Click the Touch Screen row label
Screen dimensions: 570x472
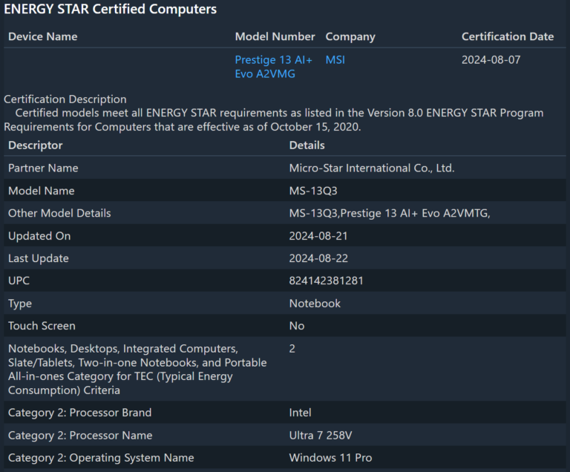tap(42, 326)
